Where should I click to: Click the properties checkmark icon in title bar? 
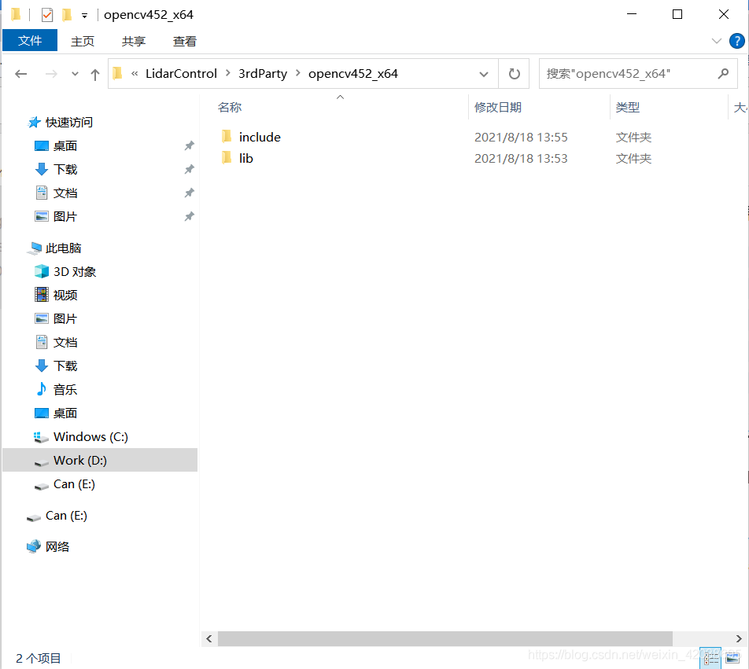click(47, 15)
